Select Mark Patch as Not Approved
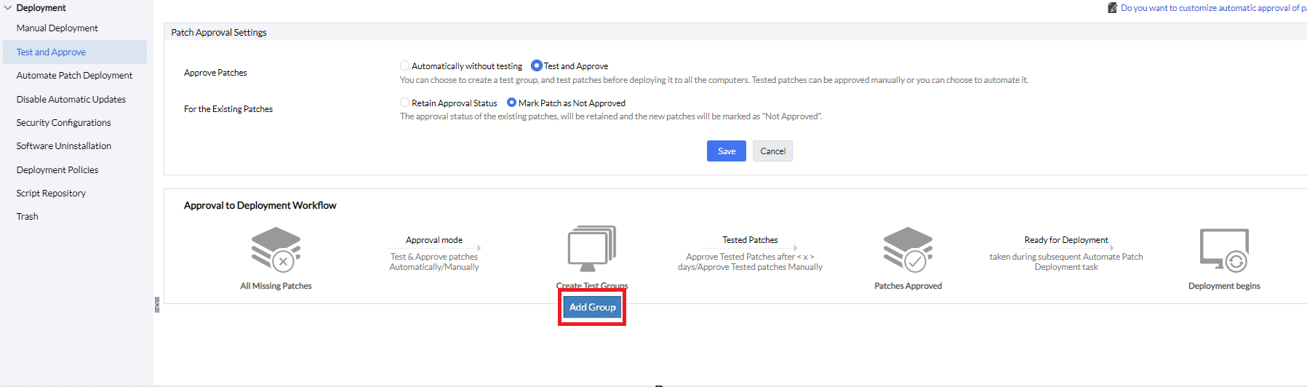Viewport: 1307px width, 387px height. (512, 103)
